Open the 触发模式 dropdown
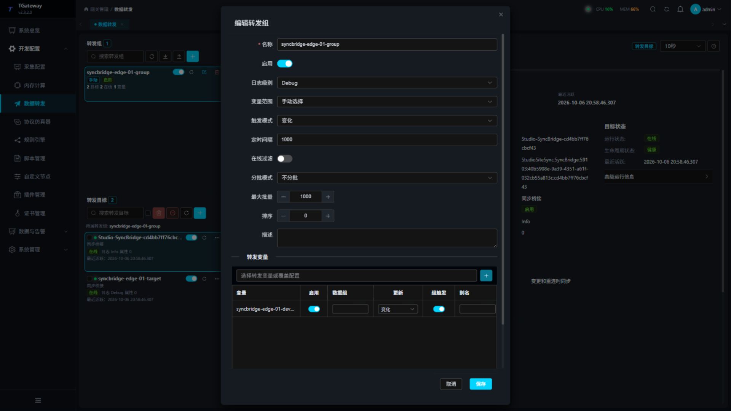This screenshot has width=731, height=411. (387, 121)
